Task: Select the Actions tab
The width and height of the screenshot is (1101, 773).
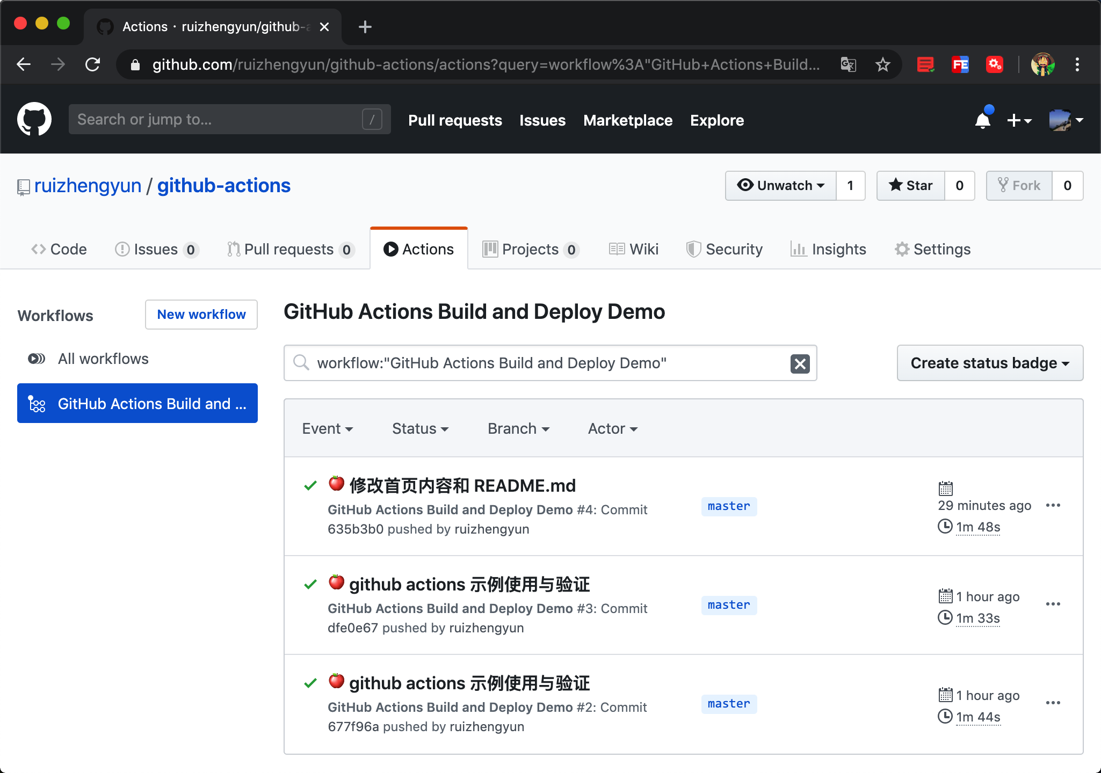Action: click(419, 249)
